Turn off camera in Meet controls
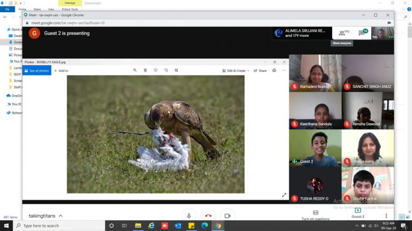Screen dimensions: 412x231 [x=227, y=216]
